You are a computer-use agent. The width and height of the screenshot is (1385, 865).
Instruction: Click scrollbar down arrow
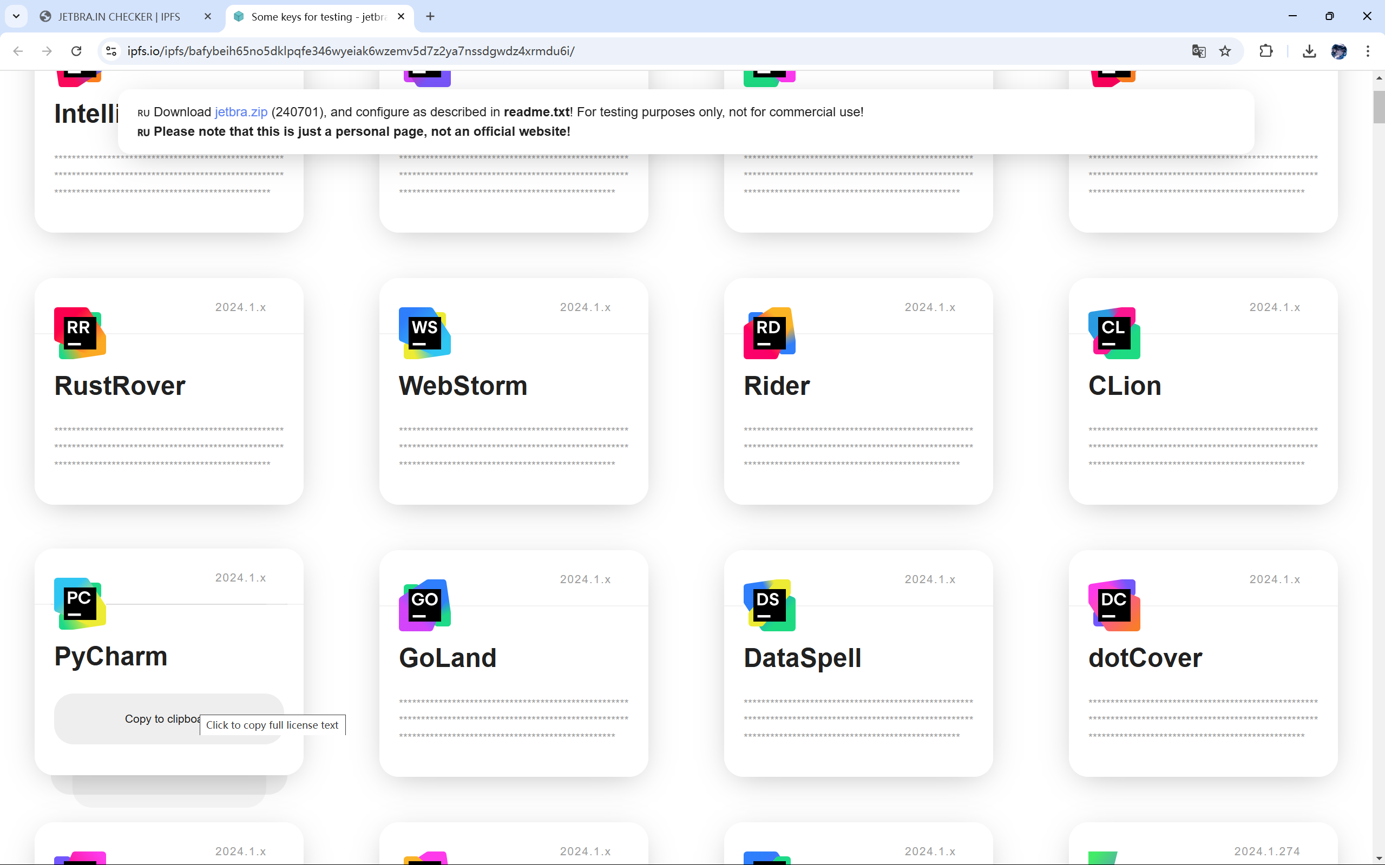1379,857
